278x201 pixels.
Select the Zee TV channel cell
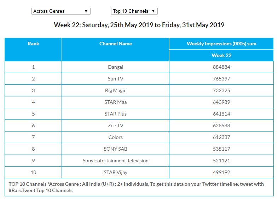click(x=116, y=125)
